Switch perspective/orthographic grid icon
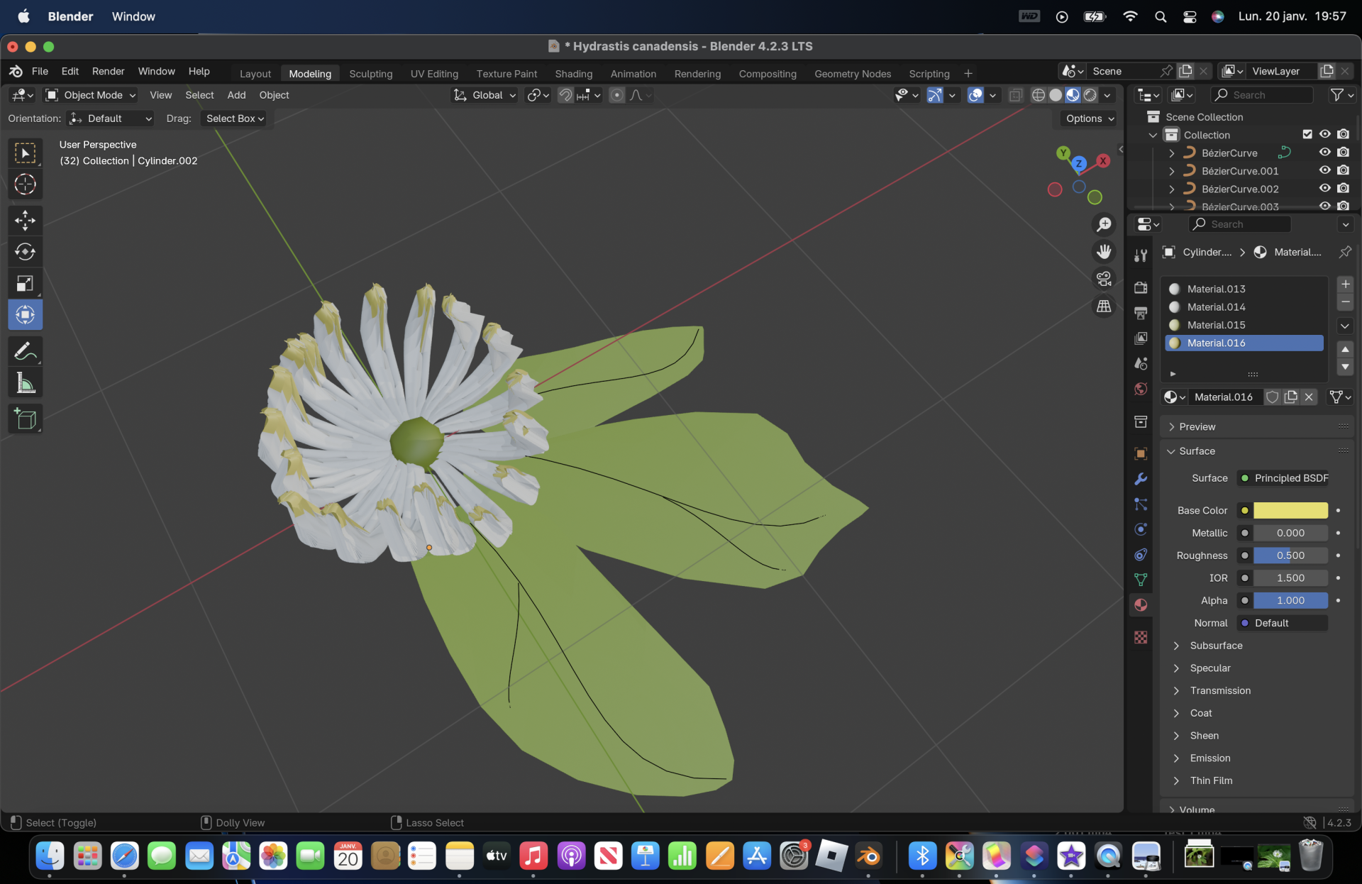This screenshot has width=1362, height=884. click(x=1104, y=306)
